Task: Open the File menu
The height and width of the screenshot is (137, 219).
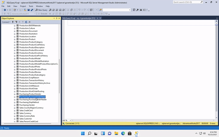Action: 3,6
